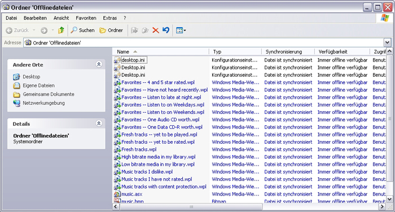
Task: Click the blue undo arrow icon
Action: [x=166, y=30]
